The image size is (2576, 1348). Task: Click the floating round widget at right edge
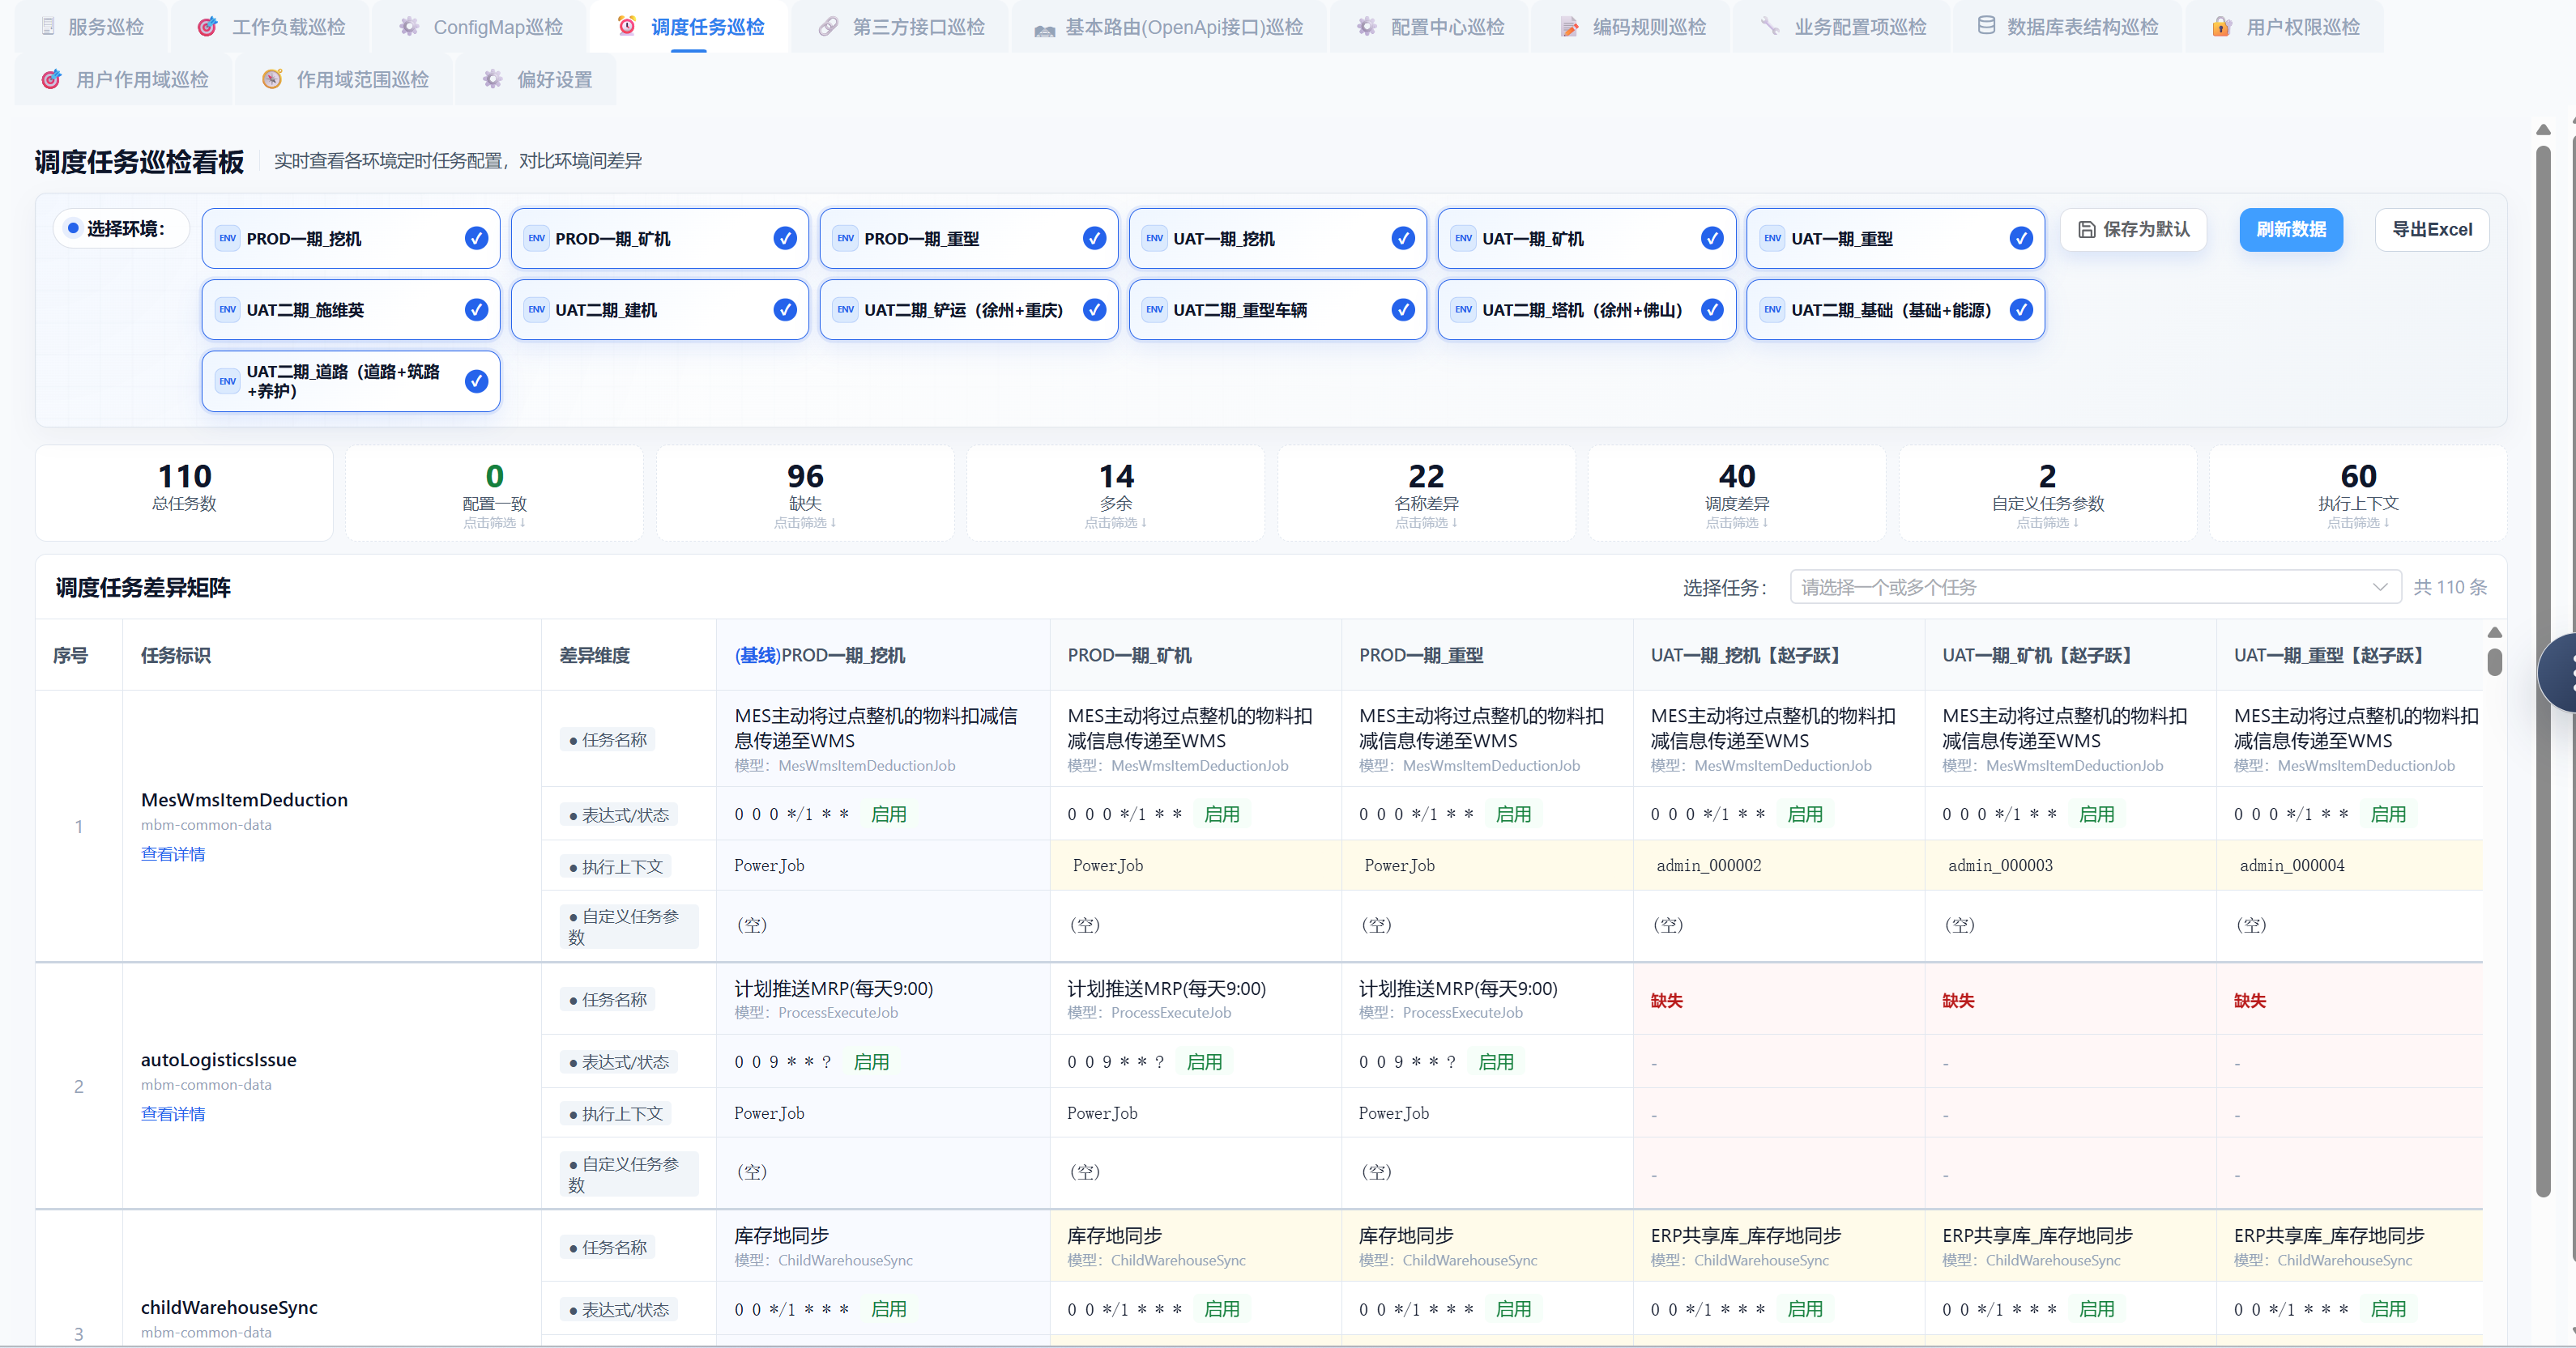[x=2558, y=674]
